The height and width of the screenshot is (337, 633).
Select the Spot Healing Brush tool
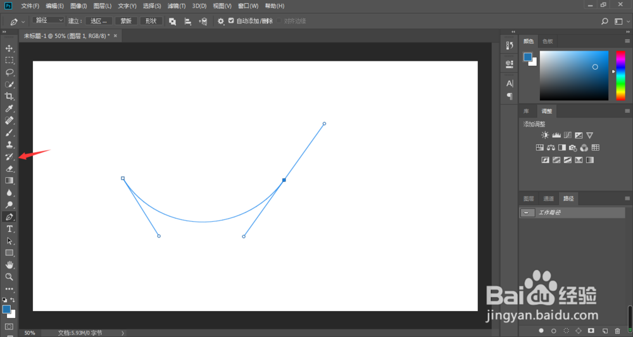tap(9, 121)
